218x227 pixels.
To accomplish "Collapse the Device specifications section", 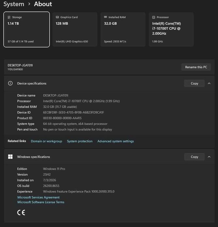I will click(209, 83).
